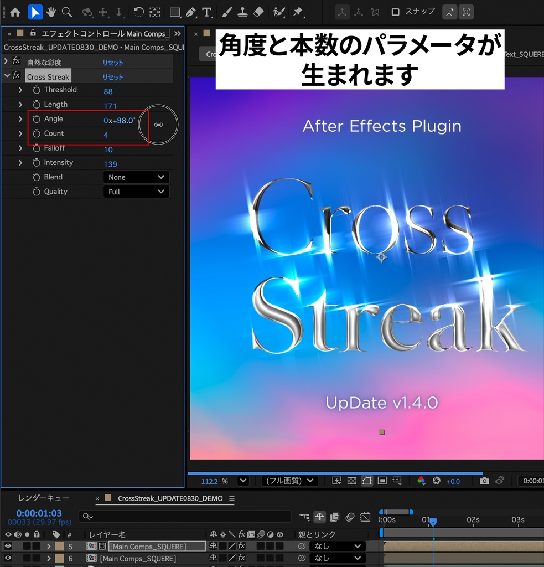Click the local axis mode icon

pyautogui.click(x=342, y=12)
